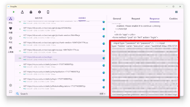Open the Response tab
The image size is (190, 107).
coord(155,19)
